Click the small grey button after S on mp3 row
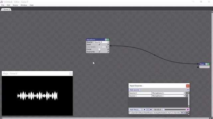213x119 pixels. 186,113
